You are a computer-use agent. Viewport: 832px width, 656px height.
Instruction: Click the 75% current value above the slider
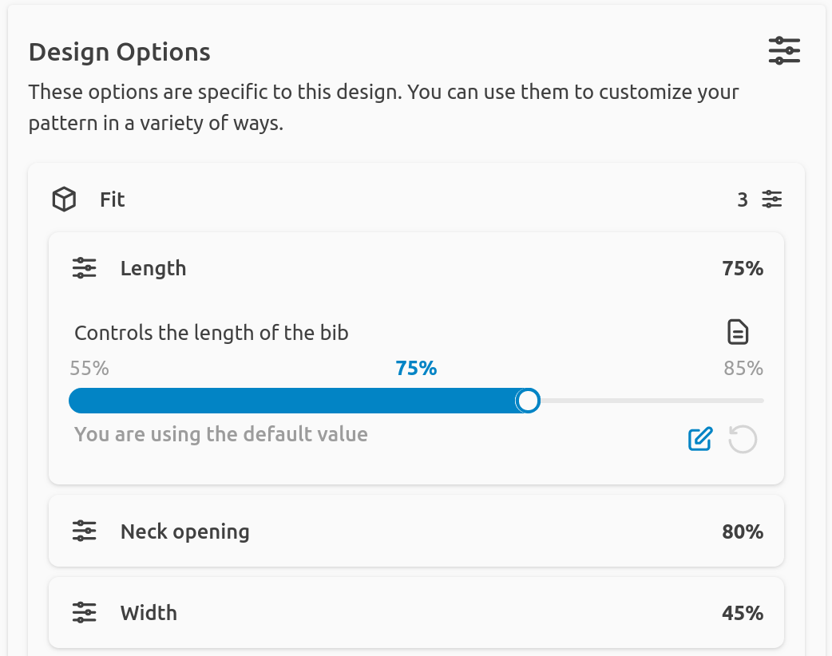(417, 368)
